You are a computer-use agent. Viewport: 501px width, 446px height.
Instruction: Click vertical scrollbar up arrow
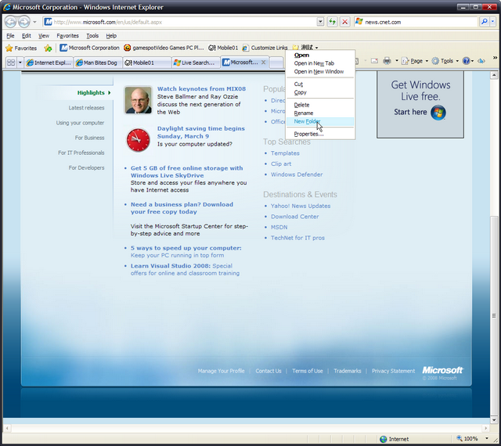click(494, 75)
